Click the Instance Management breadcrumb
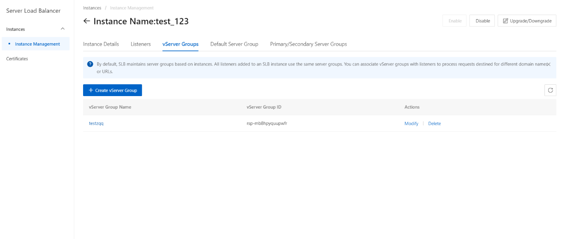 point(132,8)
